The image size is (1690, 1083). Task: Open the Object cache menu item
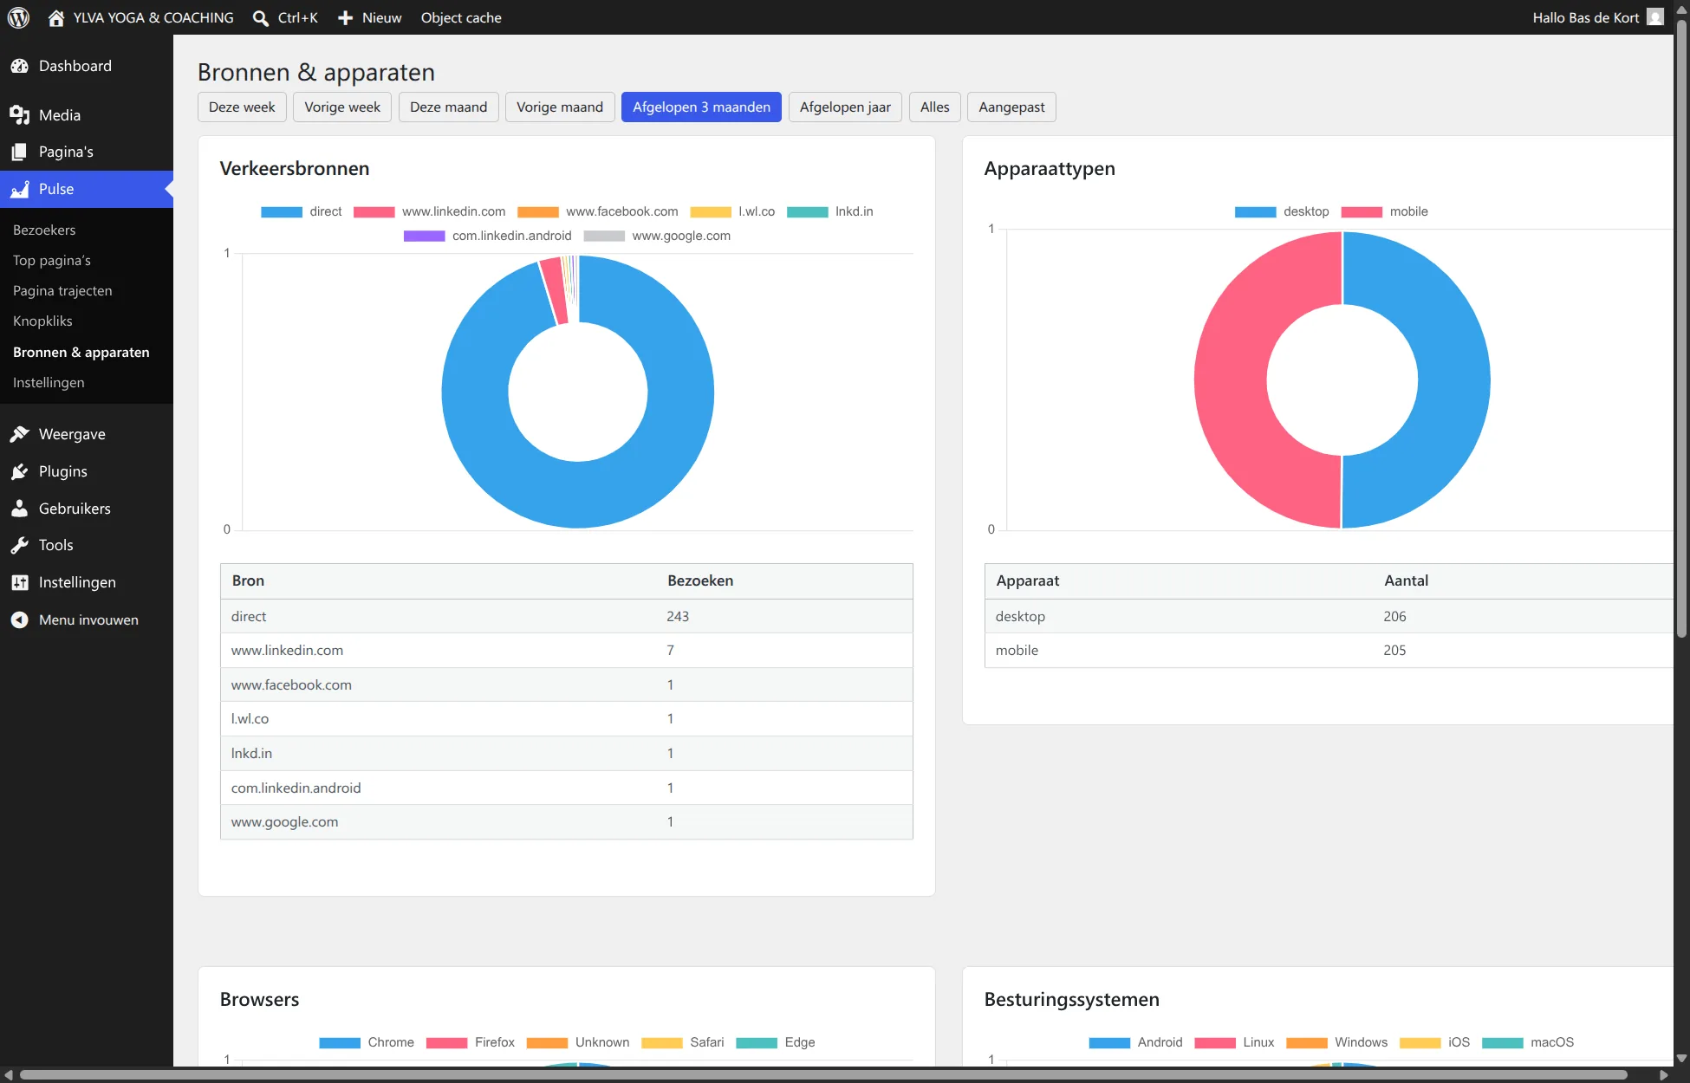coord(461,17)
